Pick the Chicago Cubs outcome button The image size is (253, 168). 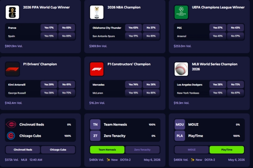pos(58,150)
